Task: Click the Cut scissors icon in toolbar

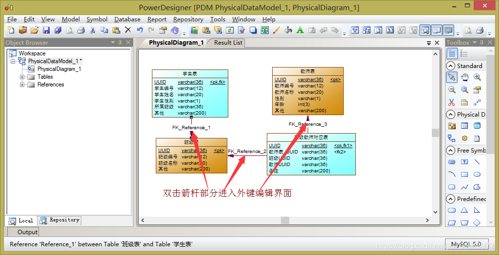Action: point(92,30)
